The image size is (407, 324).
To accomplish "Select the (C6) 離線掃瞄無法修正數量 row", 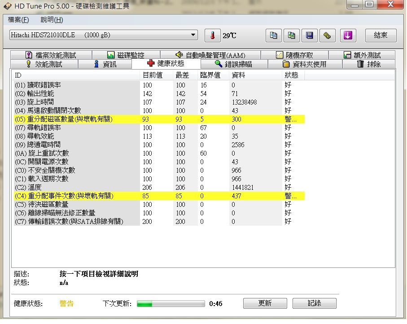I will (159, 213).
